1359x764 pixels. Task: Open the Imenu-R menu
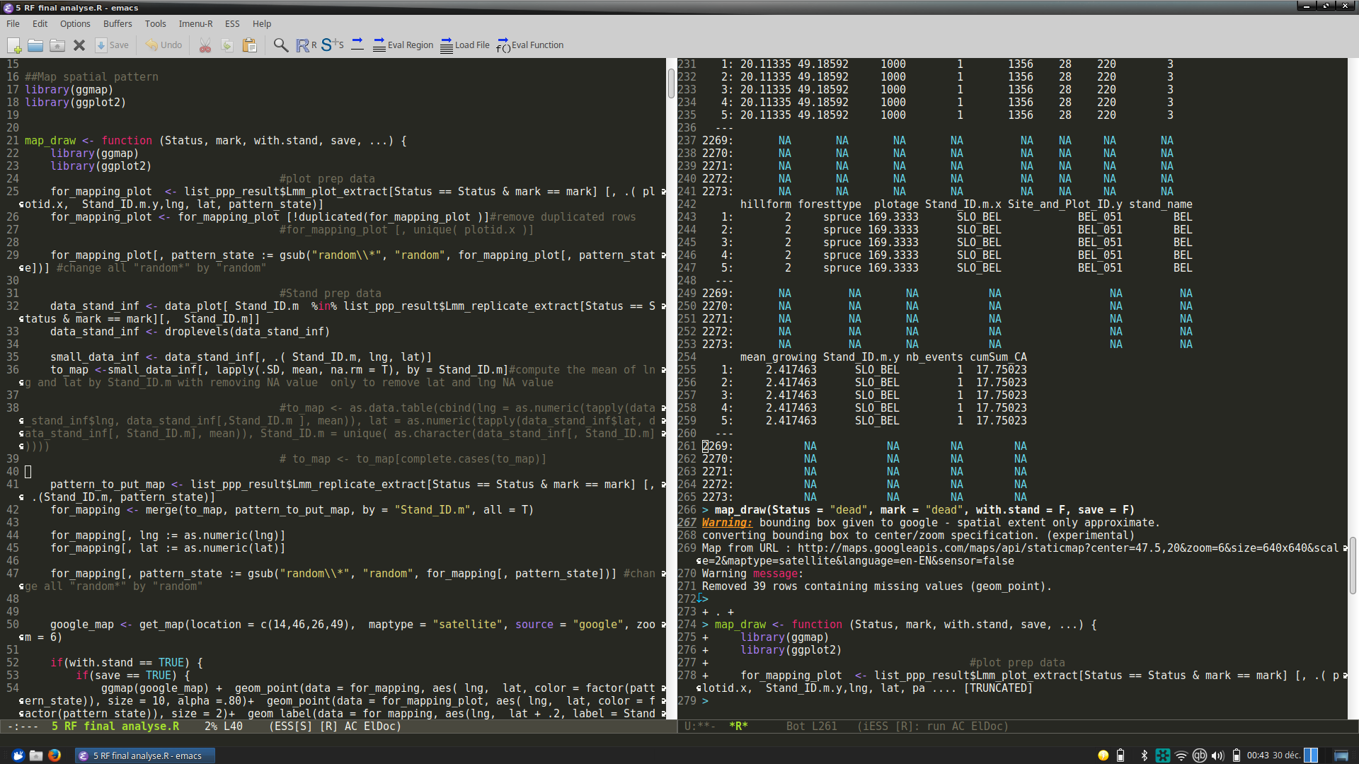coord(195,23)
